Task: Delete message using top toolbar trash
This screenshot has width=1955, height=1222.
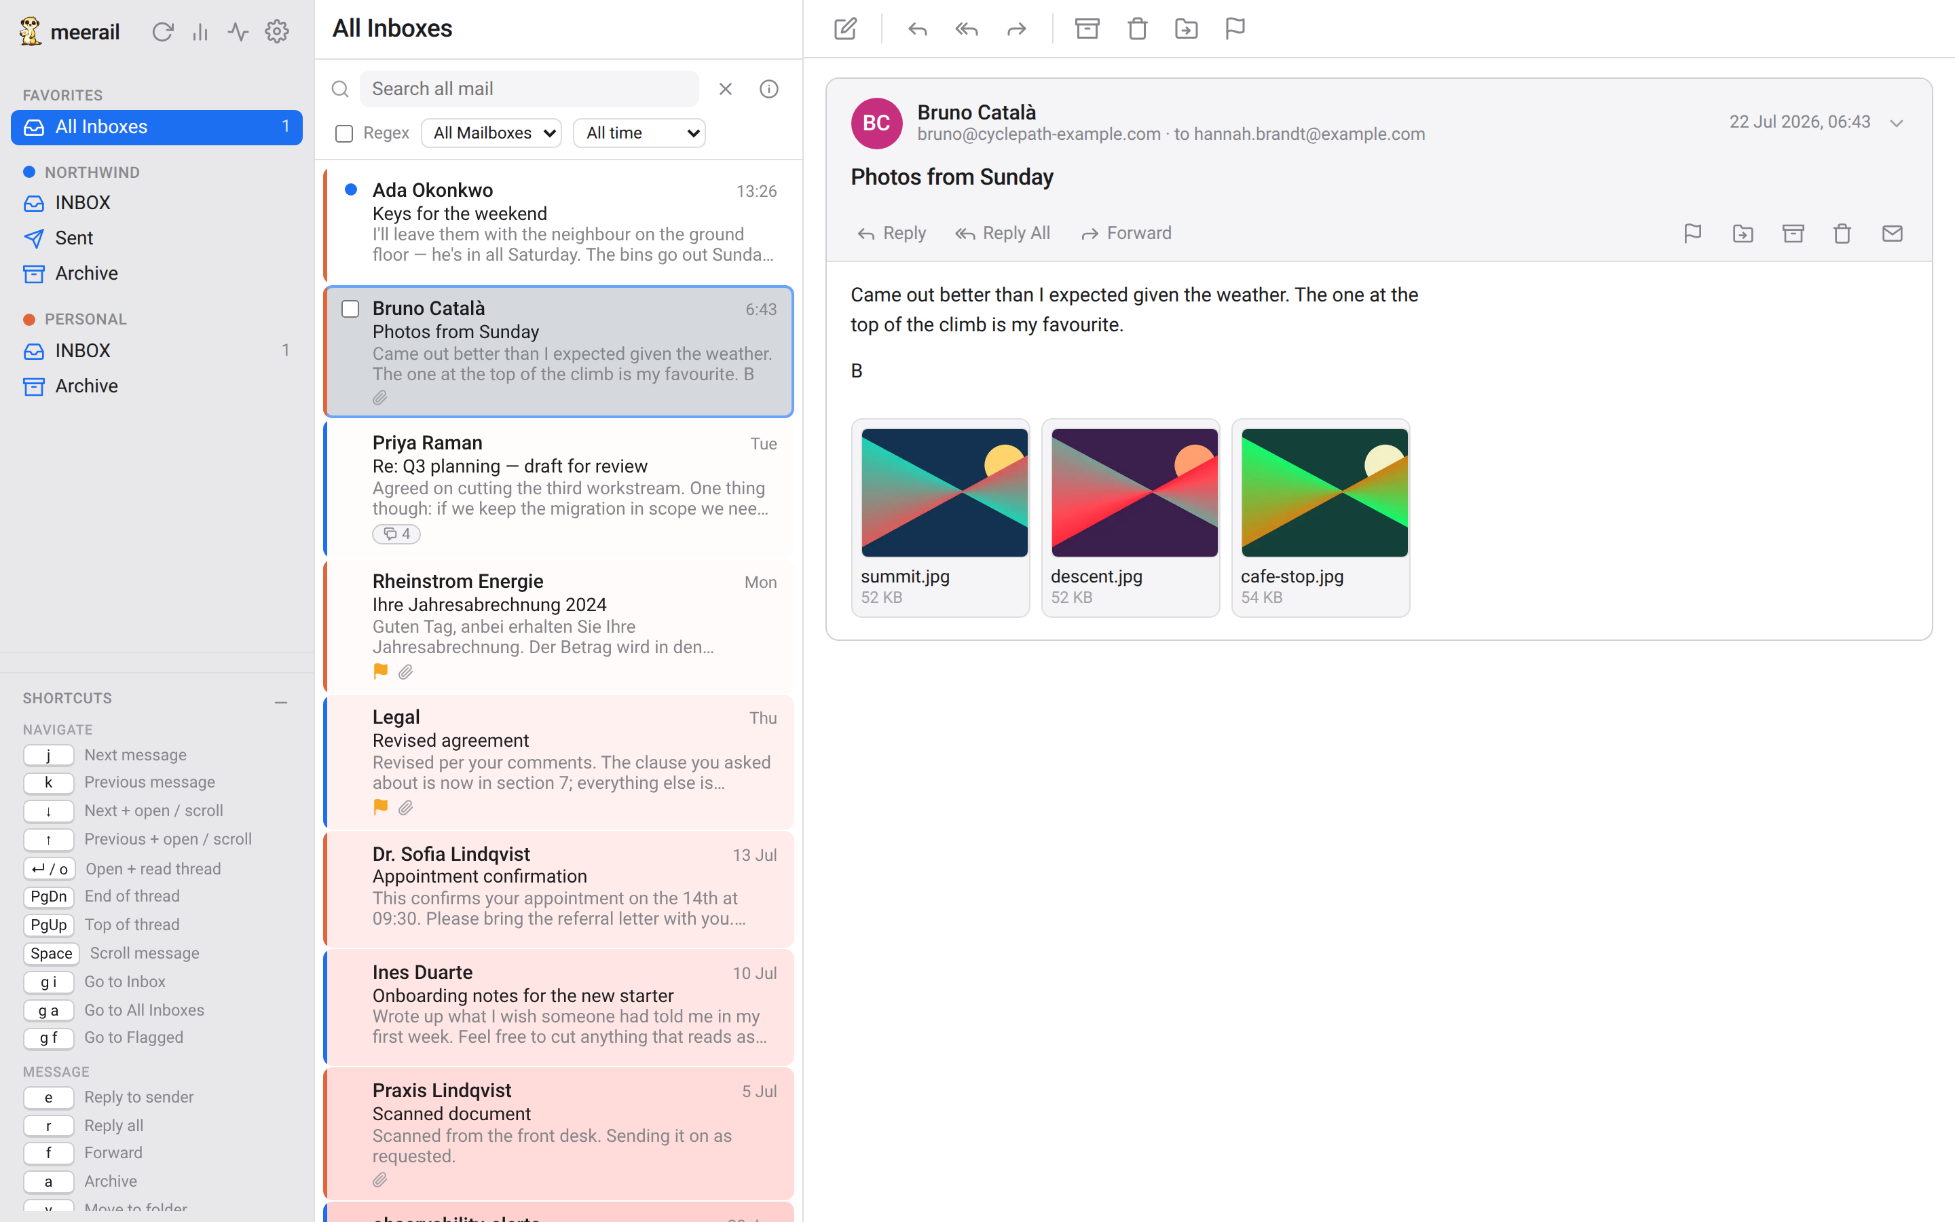Action: [x=1138, y=29]
